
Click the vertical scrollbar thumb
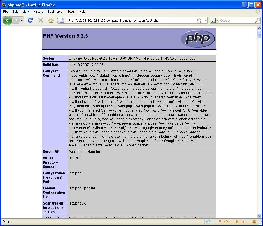coord(259,35)
